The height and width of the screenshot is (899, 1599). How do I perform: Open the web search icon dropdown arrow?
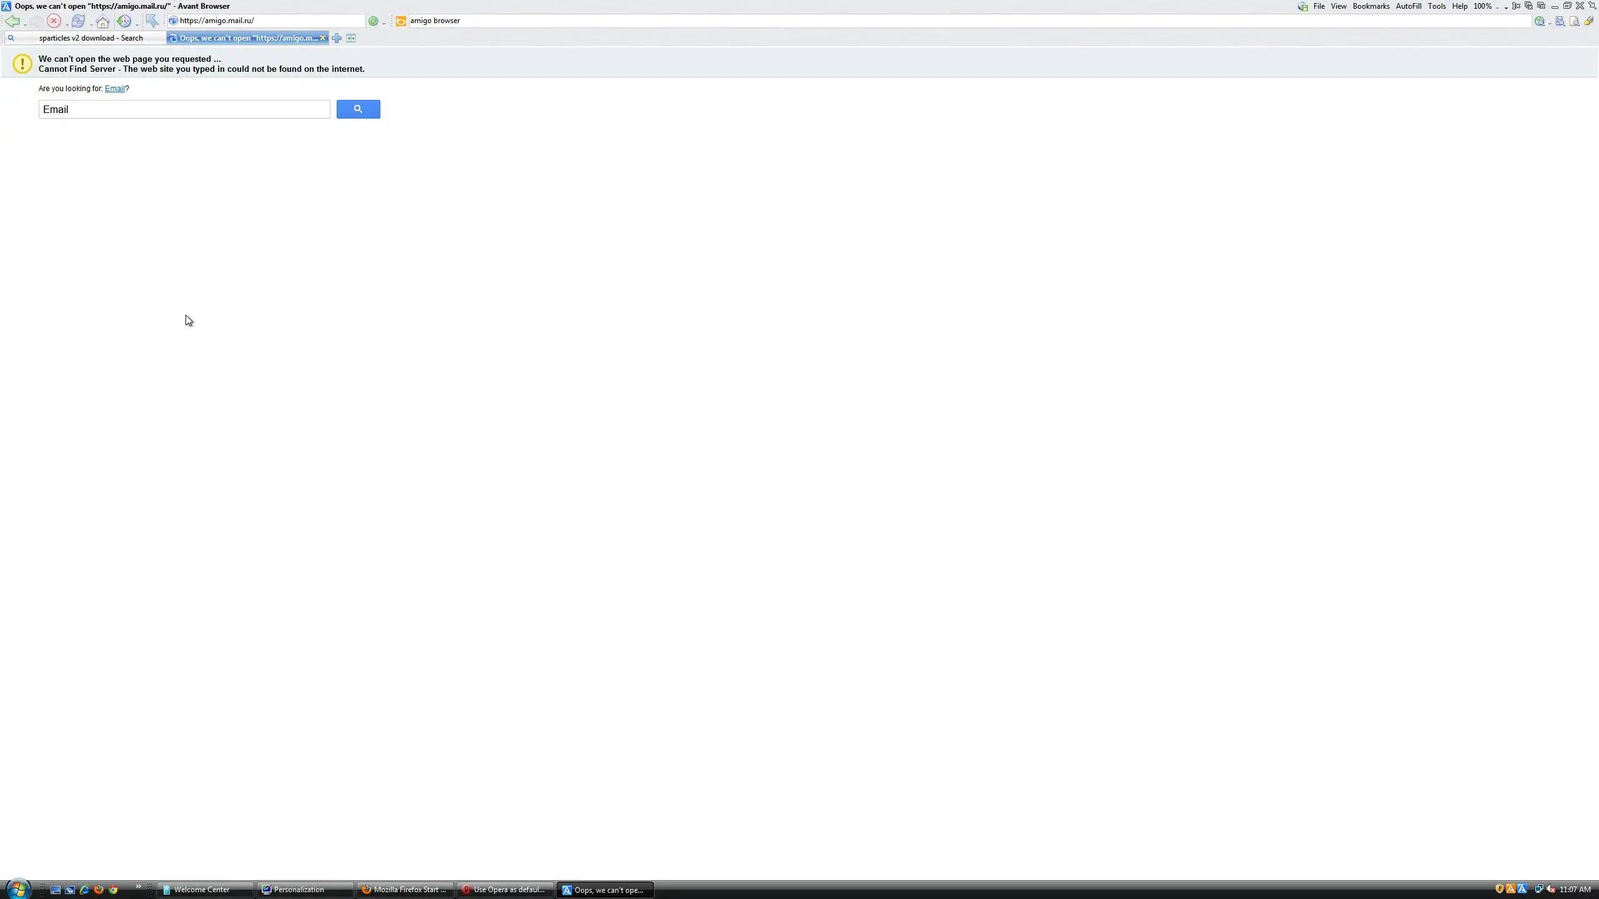tap(1550, 22)
